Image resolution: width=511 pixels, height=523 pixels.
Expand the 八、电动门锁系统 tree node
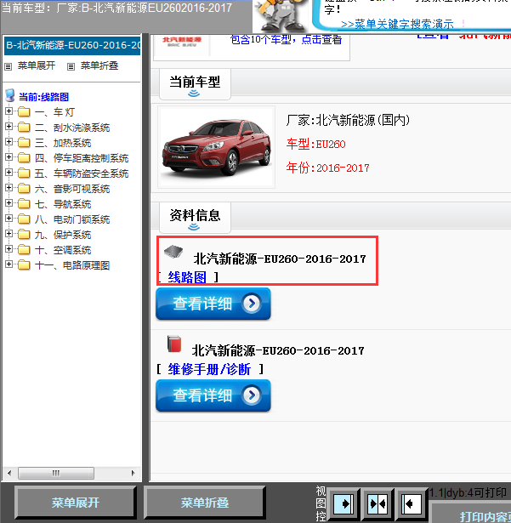click(x=9, y=219)
